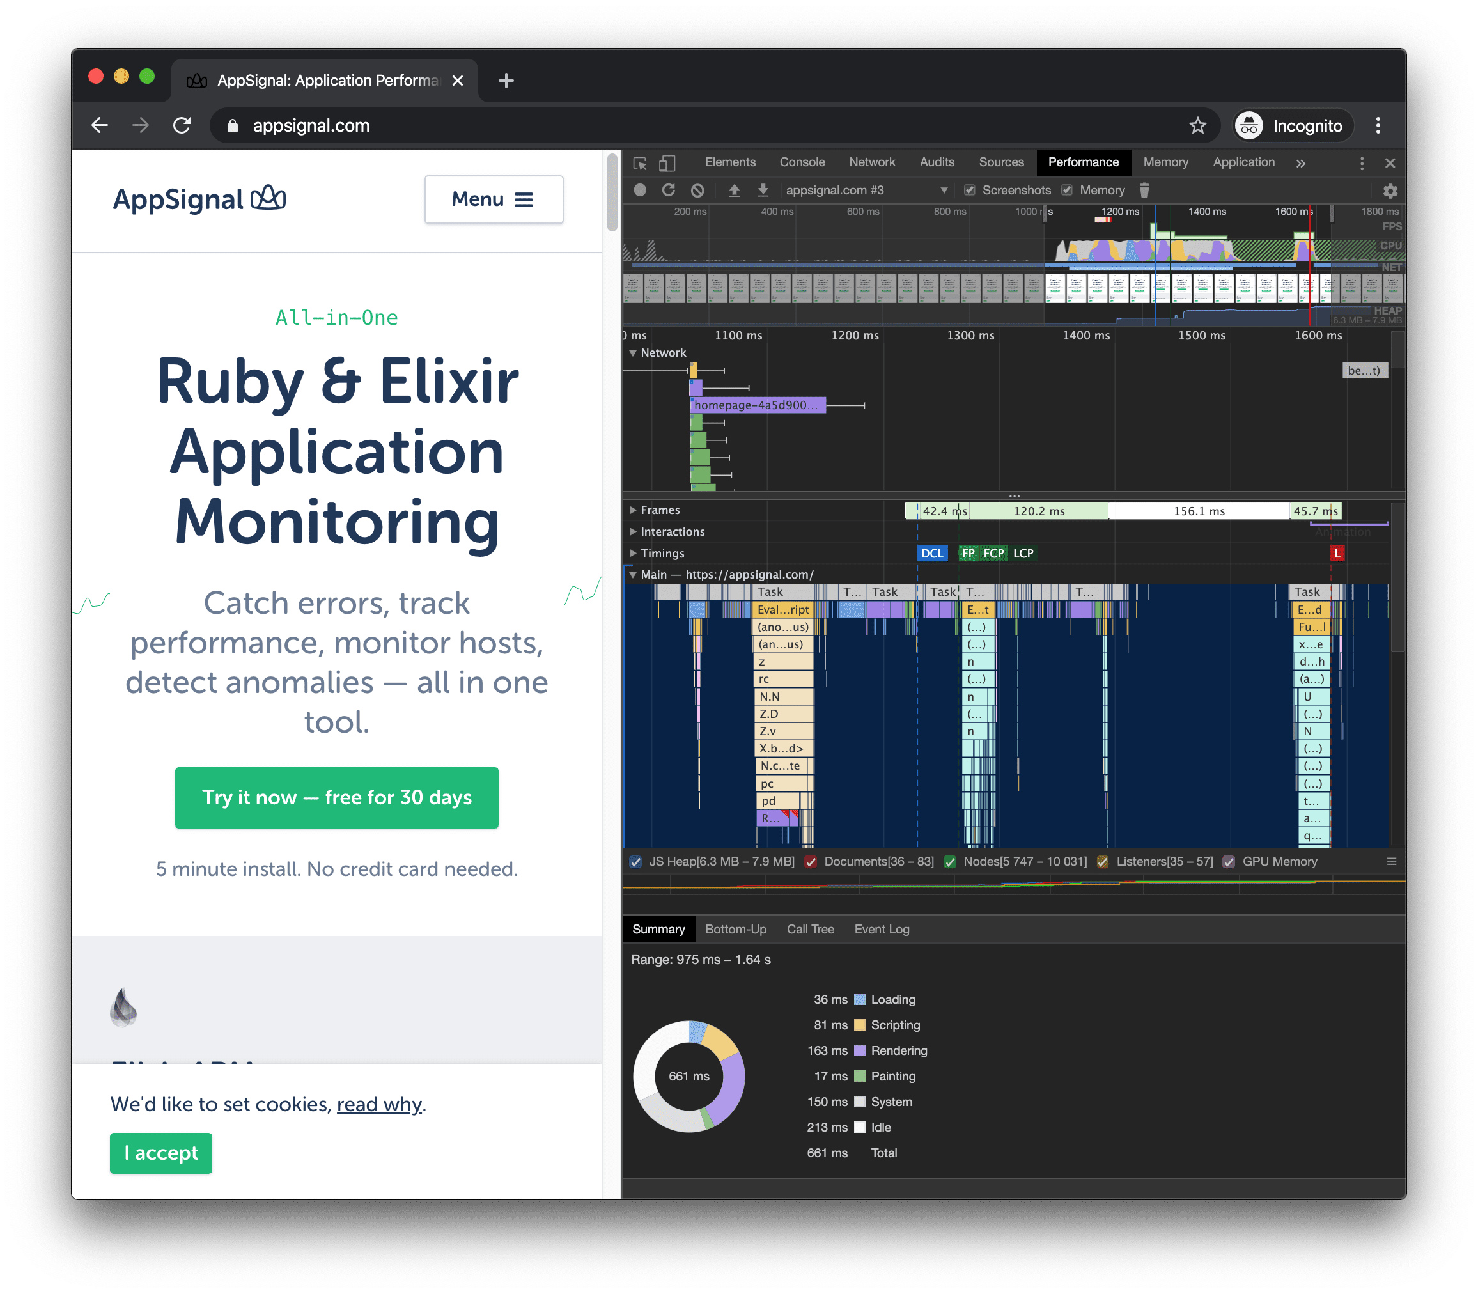Select the homepage-4a5d900 network request
1478x1294 pixels.
(758, 405)
